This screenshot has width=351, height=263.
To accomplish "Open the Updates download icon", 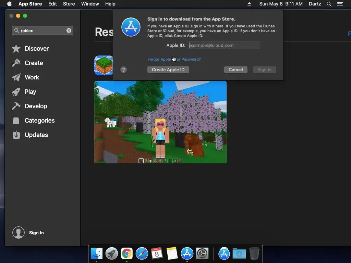I will click(16, 135).
